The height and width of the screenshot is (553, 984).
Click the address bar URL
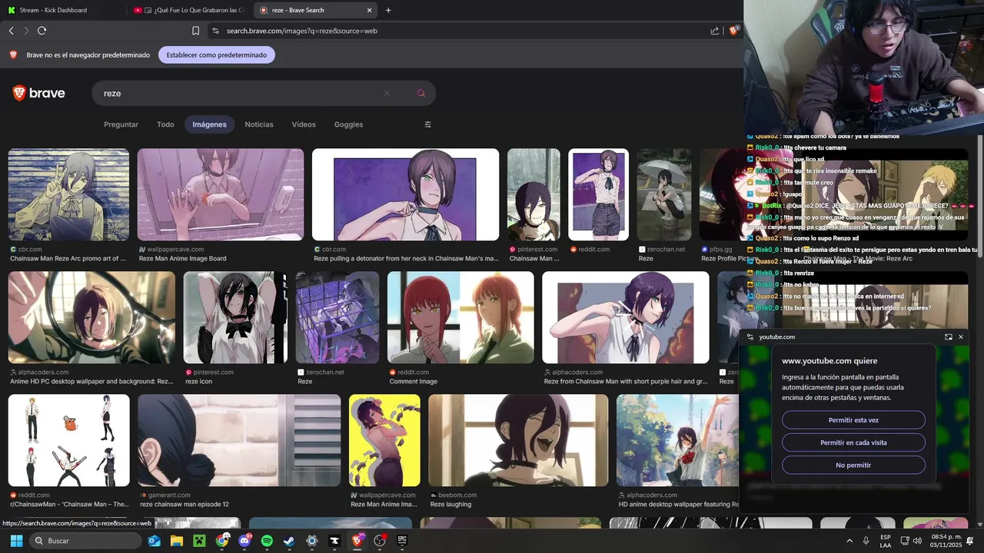302,31
